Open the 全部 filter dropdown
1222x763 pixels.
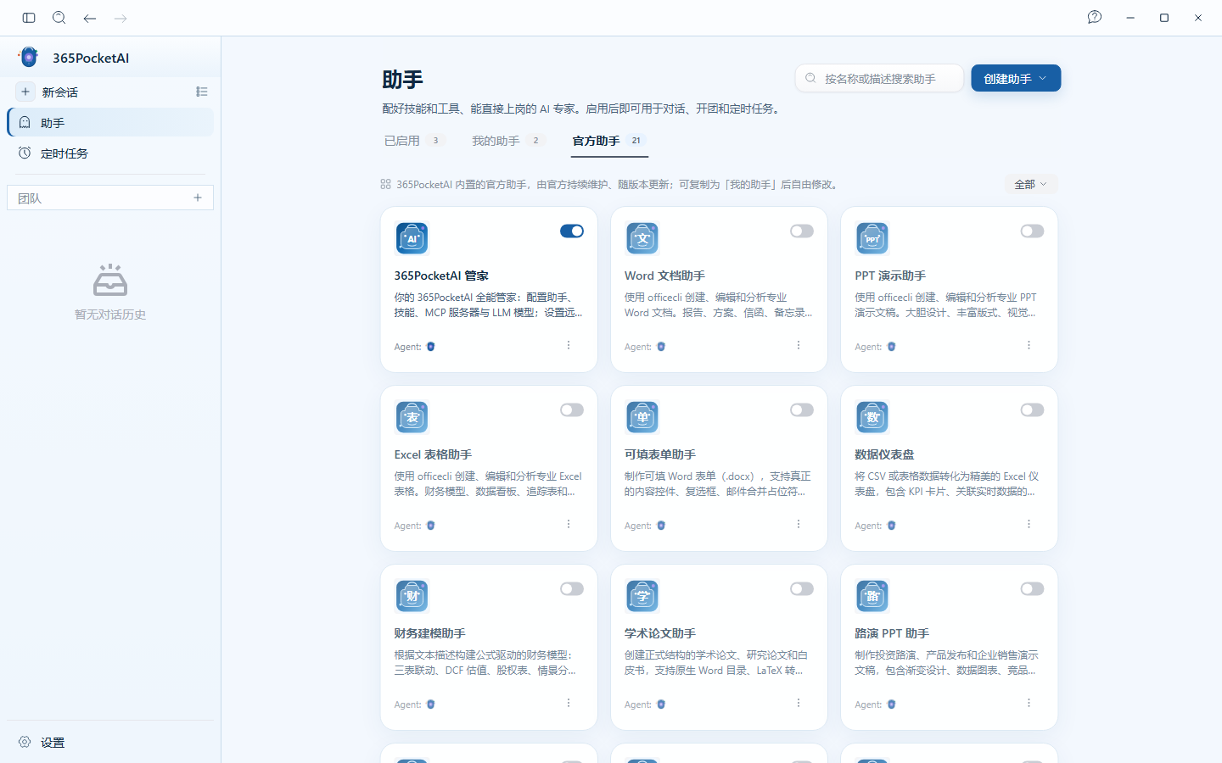coord(1031,184)
